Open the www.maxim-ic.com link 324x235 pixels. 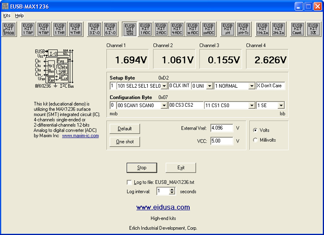click(80, 136)
